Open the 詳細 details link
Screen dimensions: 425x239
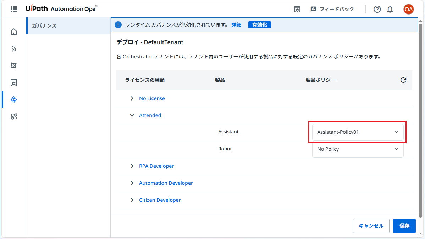click(236, 25)
